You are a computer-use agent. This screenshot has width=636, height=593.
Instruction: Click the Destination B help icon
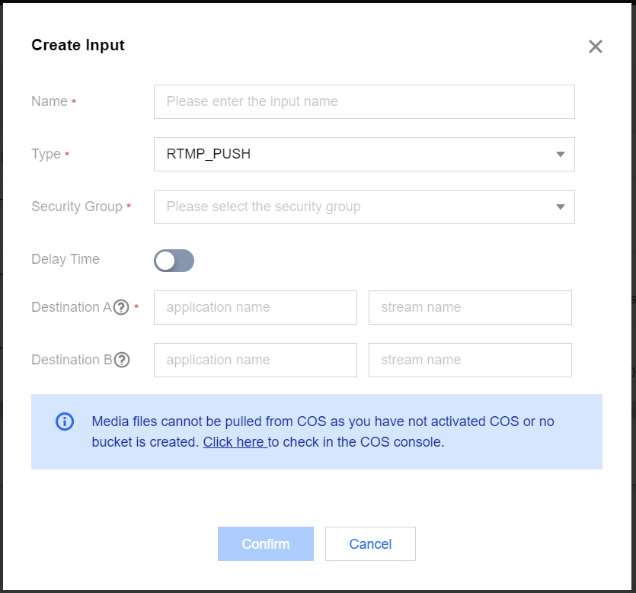click(x=121, y=360)
